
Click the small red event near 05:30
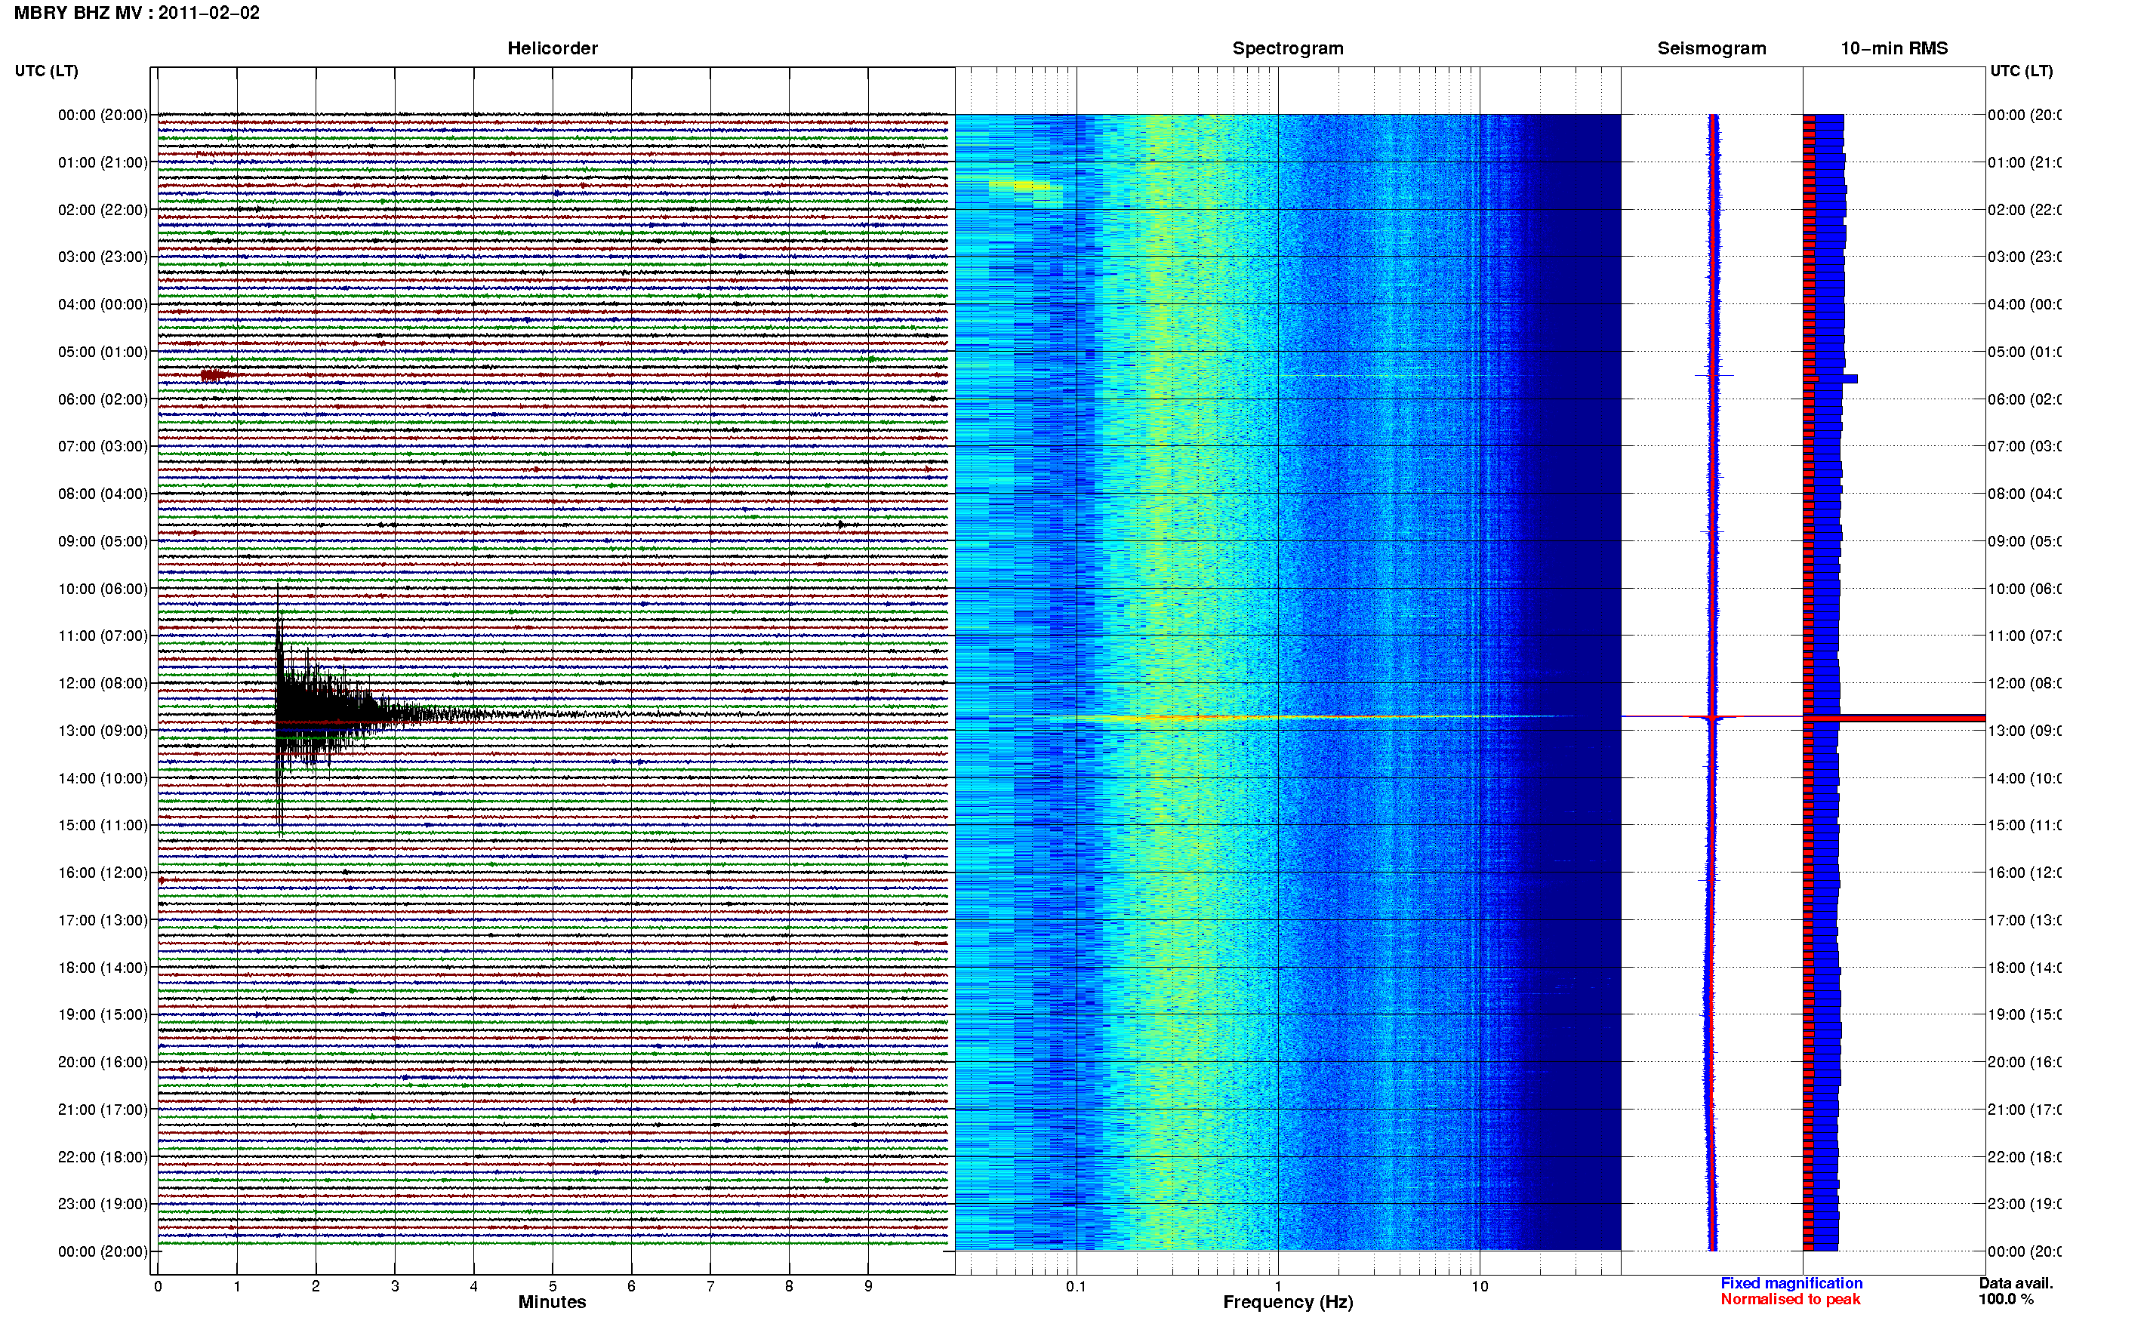click(217, 375)
